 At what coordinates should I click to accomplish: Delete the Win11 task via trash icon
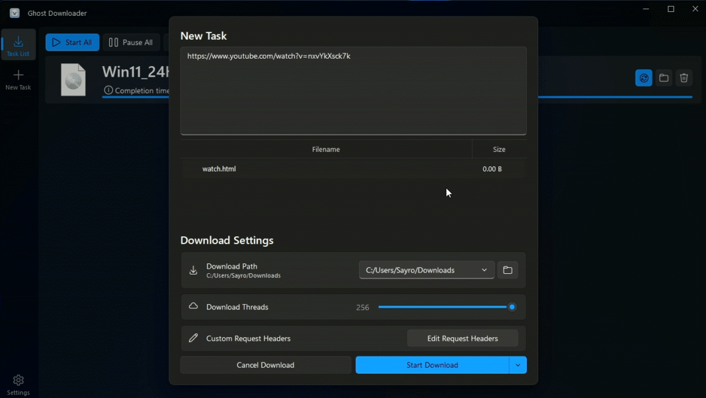coord(684,78)
